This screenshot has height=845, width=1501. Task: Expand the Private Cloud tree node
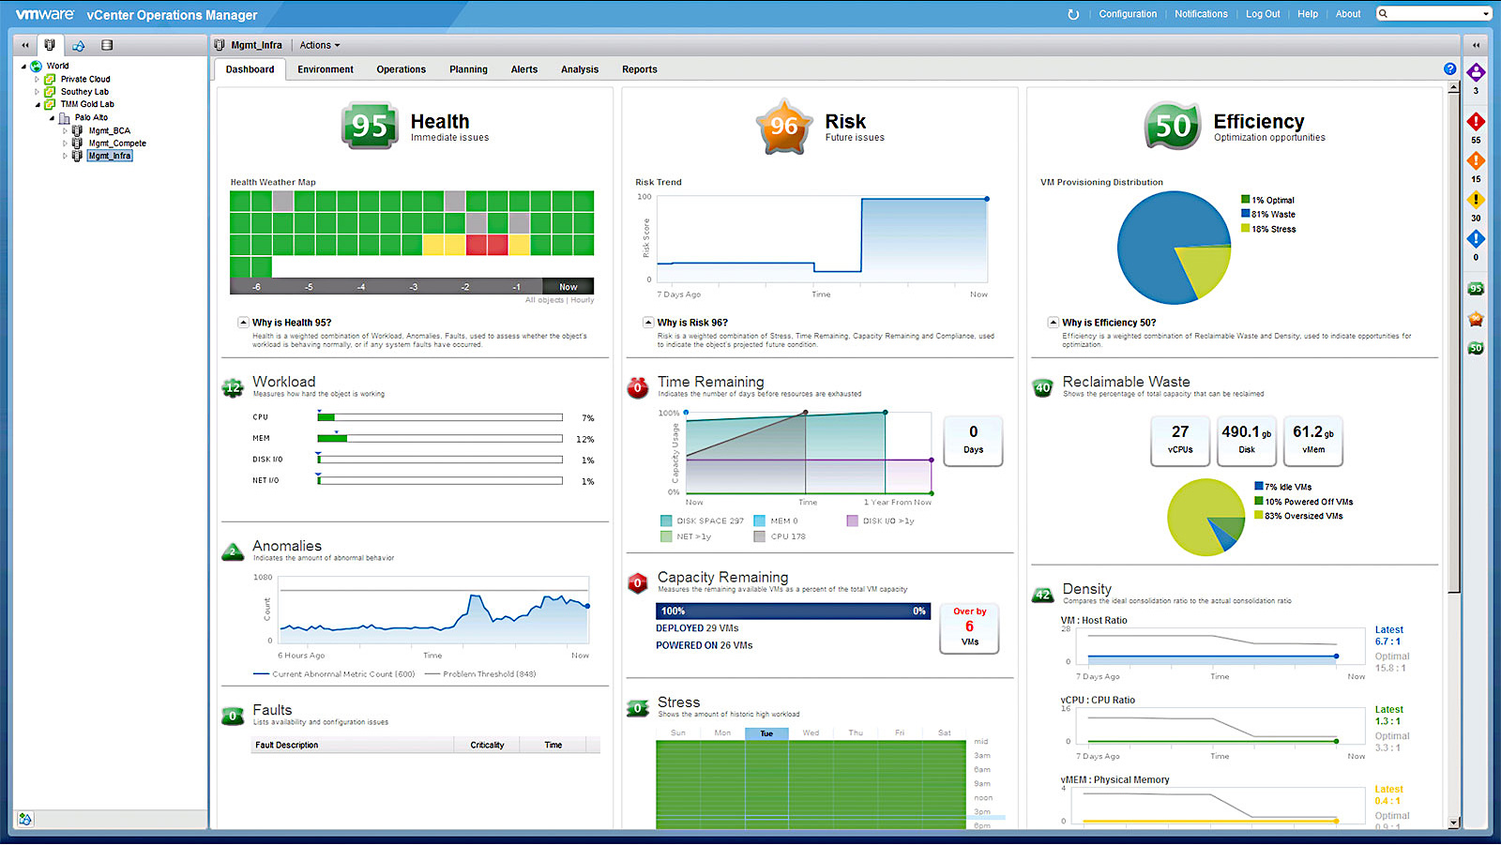[x=38, y=79]
